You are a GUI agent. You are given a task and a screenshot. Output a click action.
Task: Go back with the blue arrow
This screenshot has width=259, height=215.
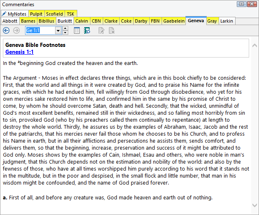tap(6, 30)
